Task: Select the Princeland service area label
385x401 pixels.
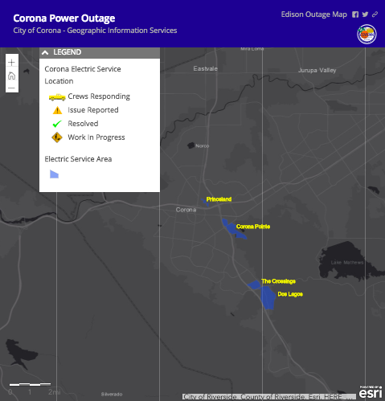Action: coord(219,199)
